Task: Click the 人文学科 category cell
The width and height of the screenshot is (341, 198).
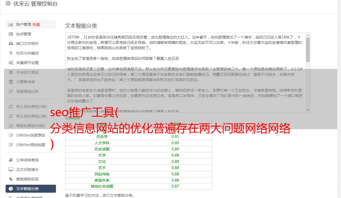Action: [x=102, y=143]
